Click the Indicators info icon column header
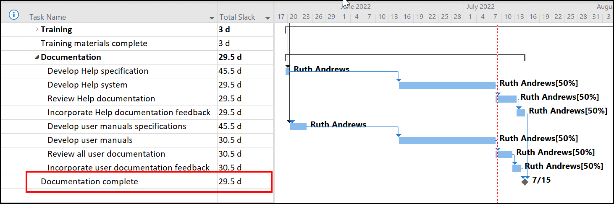 [x=14, y=15]
